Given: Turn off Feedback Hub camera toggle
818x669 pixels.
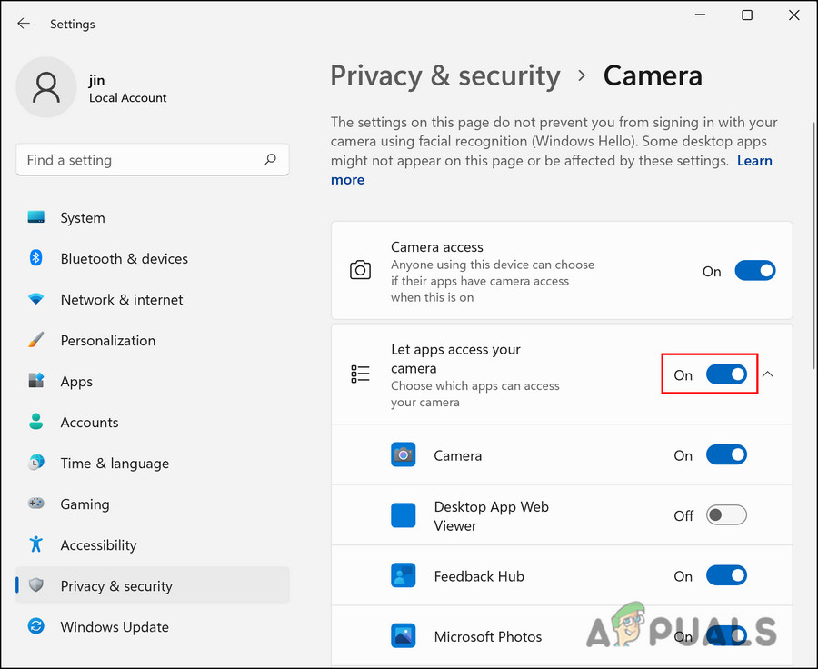Looking at the screenshot, I should (x=726, y=576).
